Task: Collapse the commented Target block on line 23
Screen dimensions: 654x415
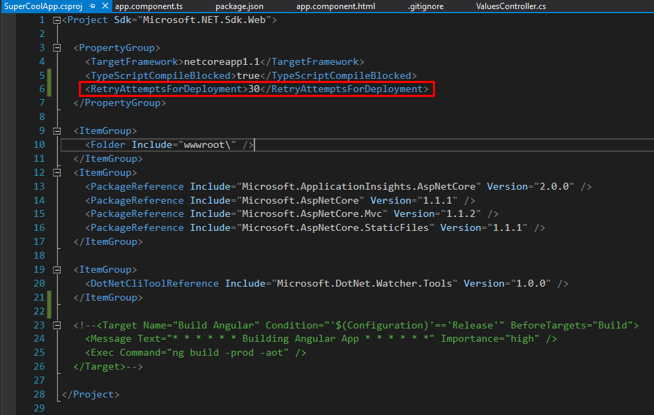Action: click(x=56, y=325)
